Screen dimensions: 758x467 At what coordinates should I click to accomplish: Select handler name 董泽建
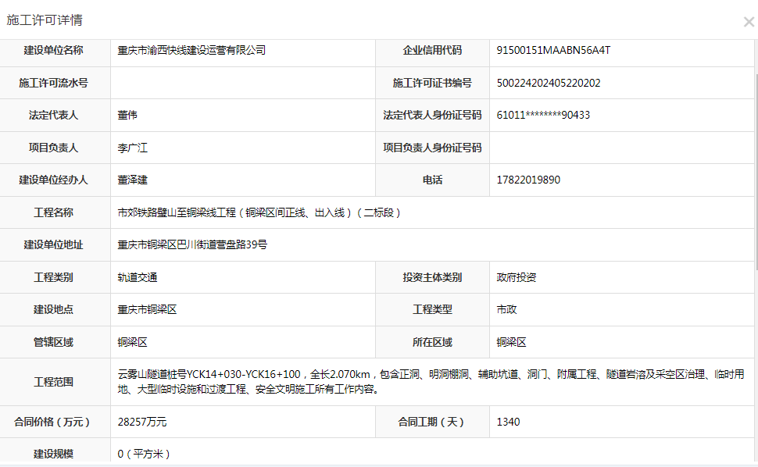click(x=133, y=180)
